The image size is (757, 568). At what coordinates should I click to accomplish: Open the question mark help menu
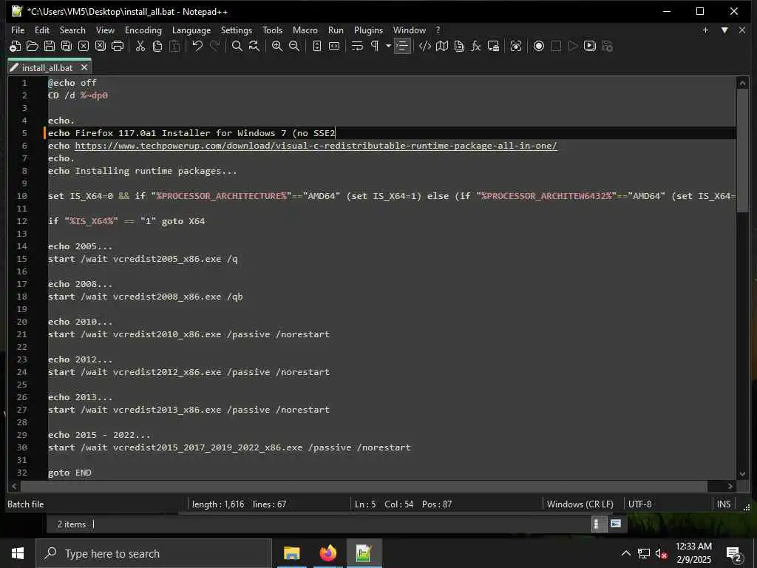438,30
